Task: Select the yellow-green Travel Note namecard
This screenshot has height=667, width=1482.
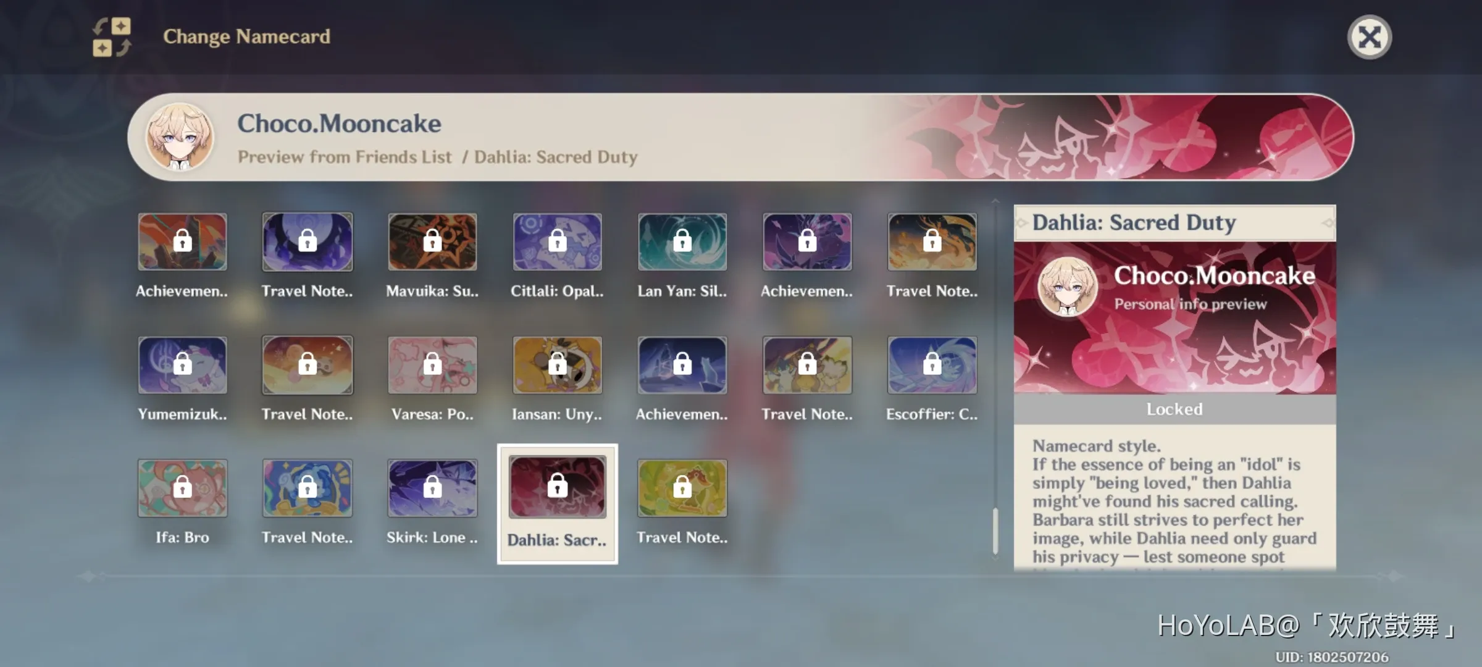Action: [682, 488]
